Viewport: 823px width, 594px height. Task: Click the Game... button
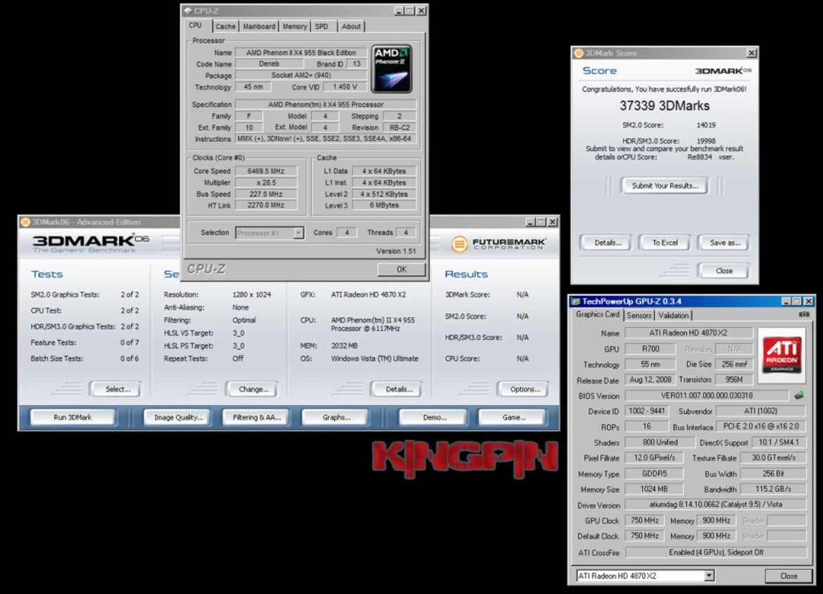coord(513,417)
